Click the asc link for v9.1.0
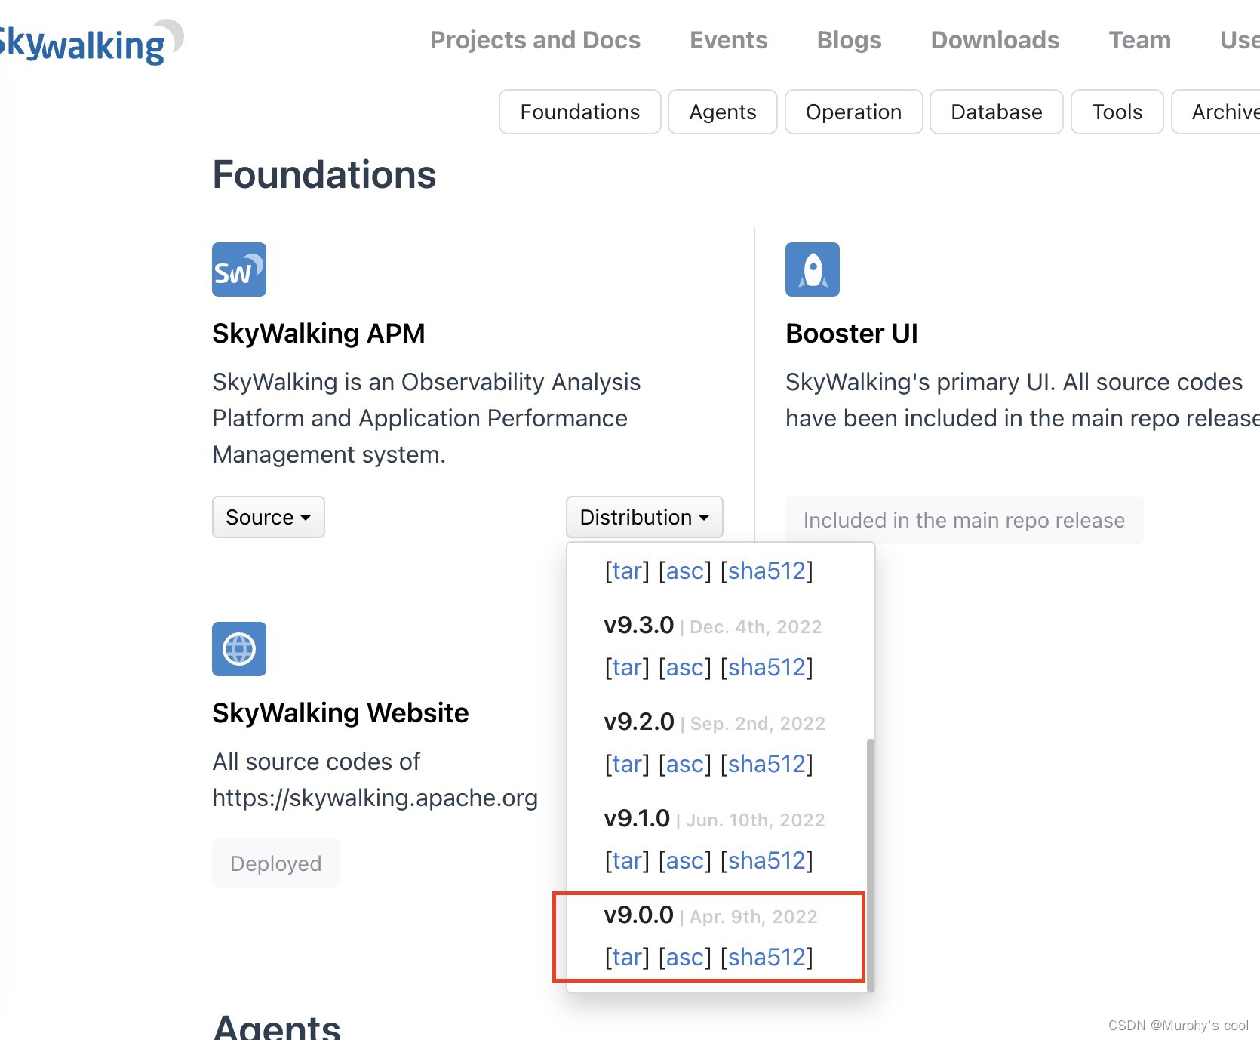This screenshot has height=1040, width=1260. click(x=684, y=860)
